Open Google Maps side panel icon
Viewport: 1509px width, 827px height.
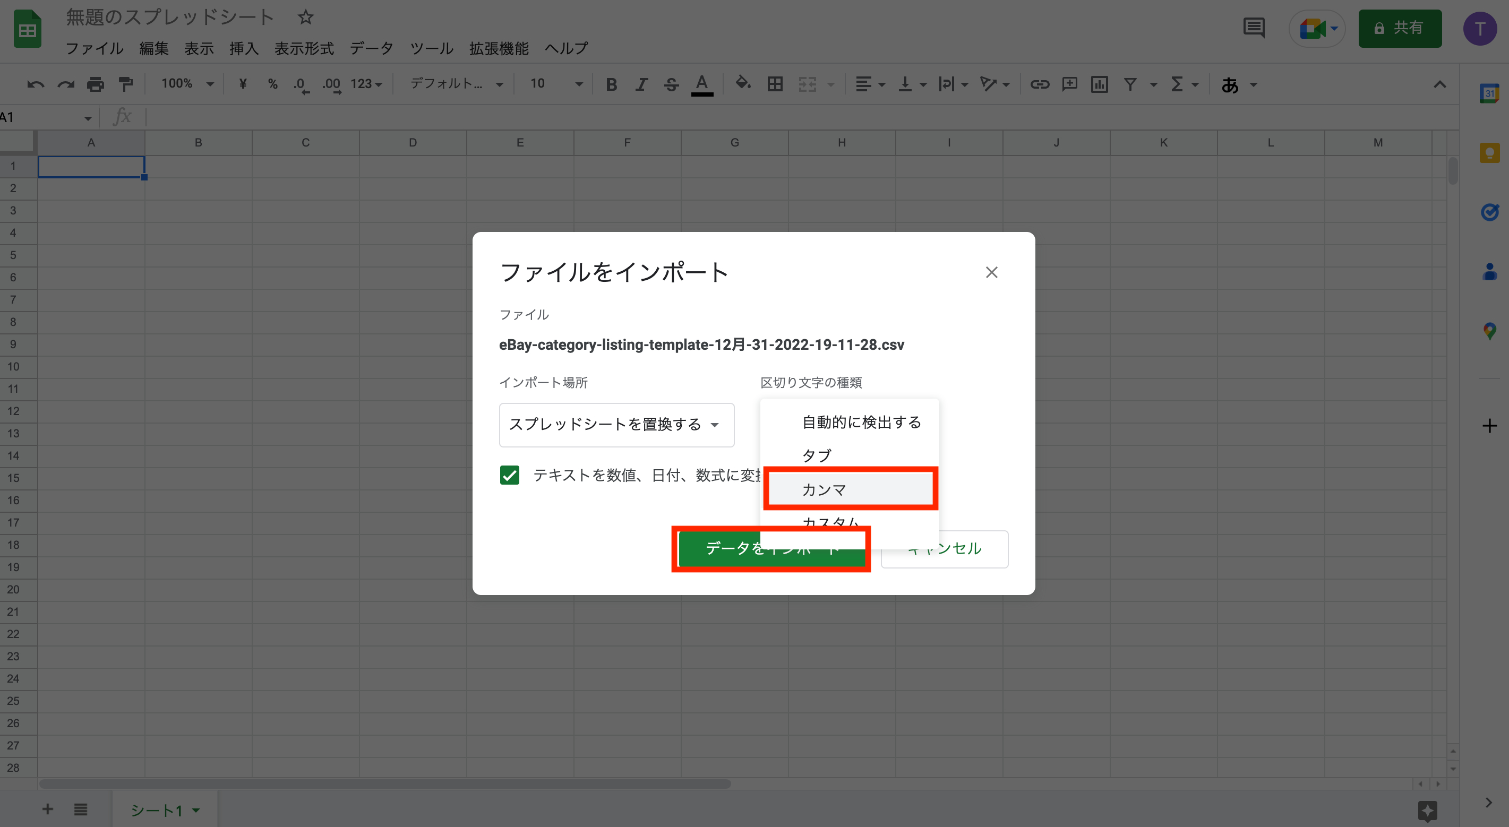pos(1490,331)
